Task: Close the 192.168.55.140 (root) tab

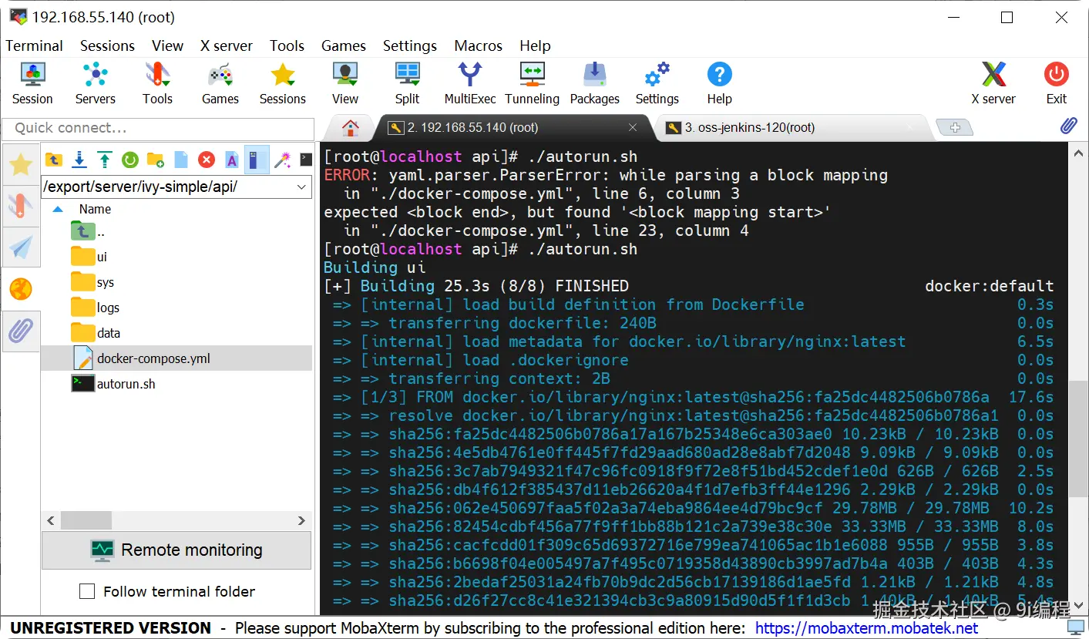Action: (633, 127)
